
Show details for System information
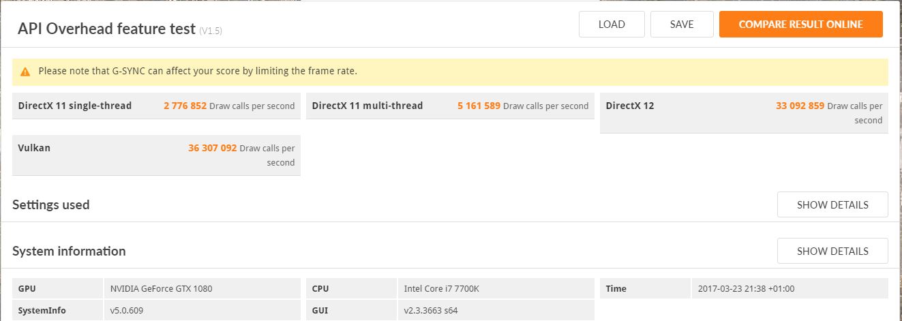[x=832, y=251]
